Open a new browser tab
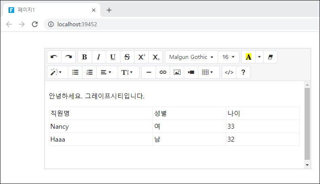 [x=109, y=10]
